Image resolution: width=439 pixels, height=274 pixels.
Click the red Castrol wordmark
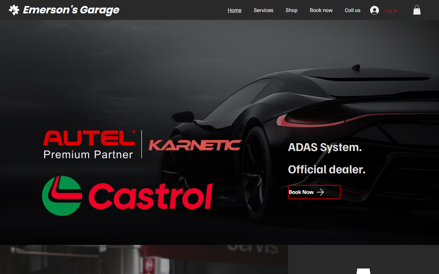[x=151, y=196]
